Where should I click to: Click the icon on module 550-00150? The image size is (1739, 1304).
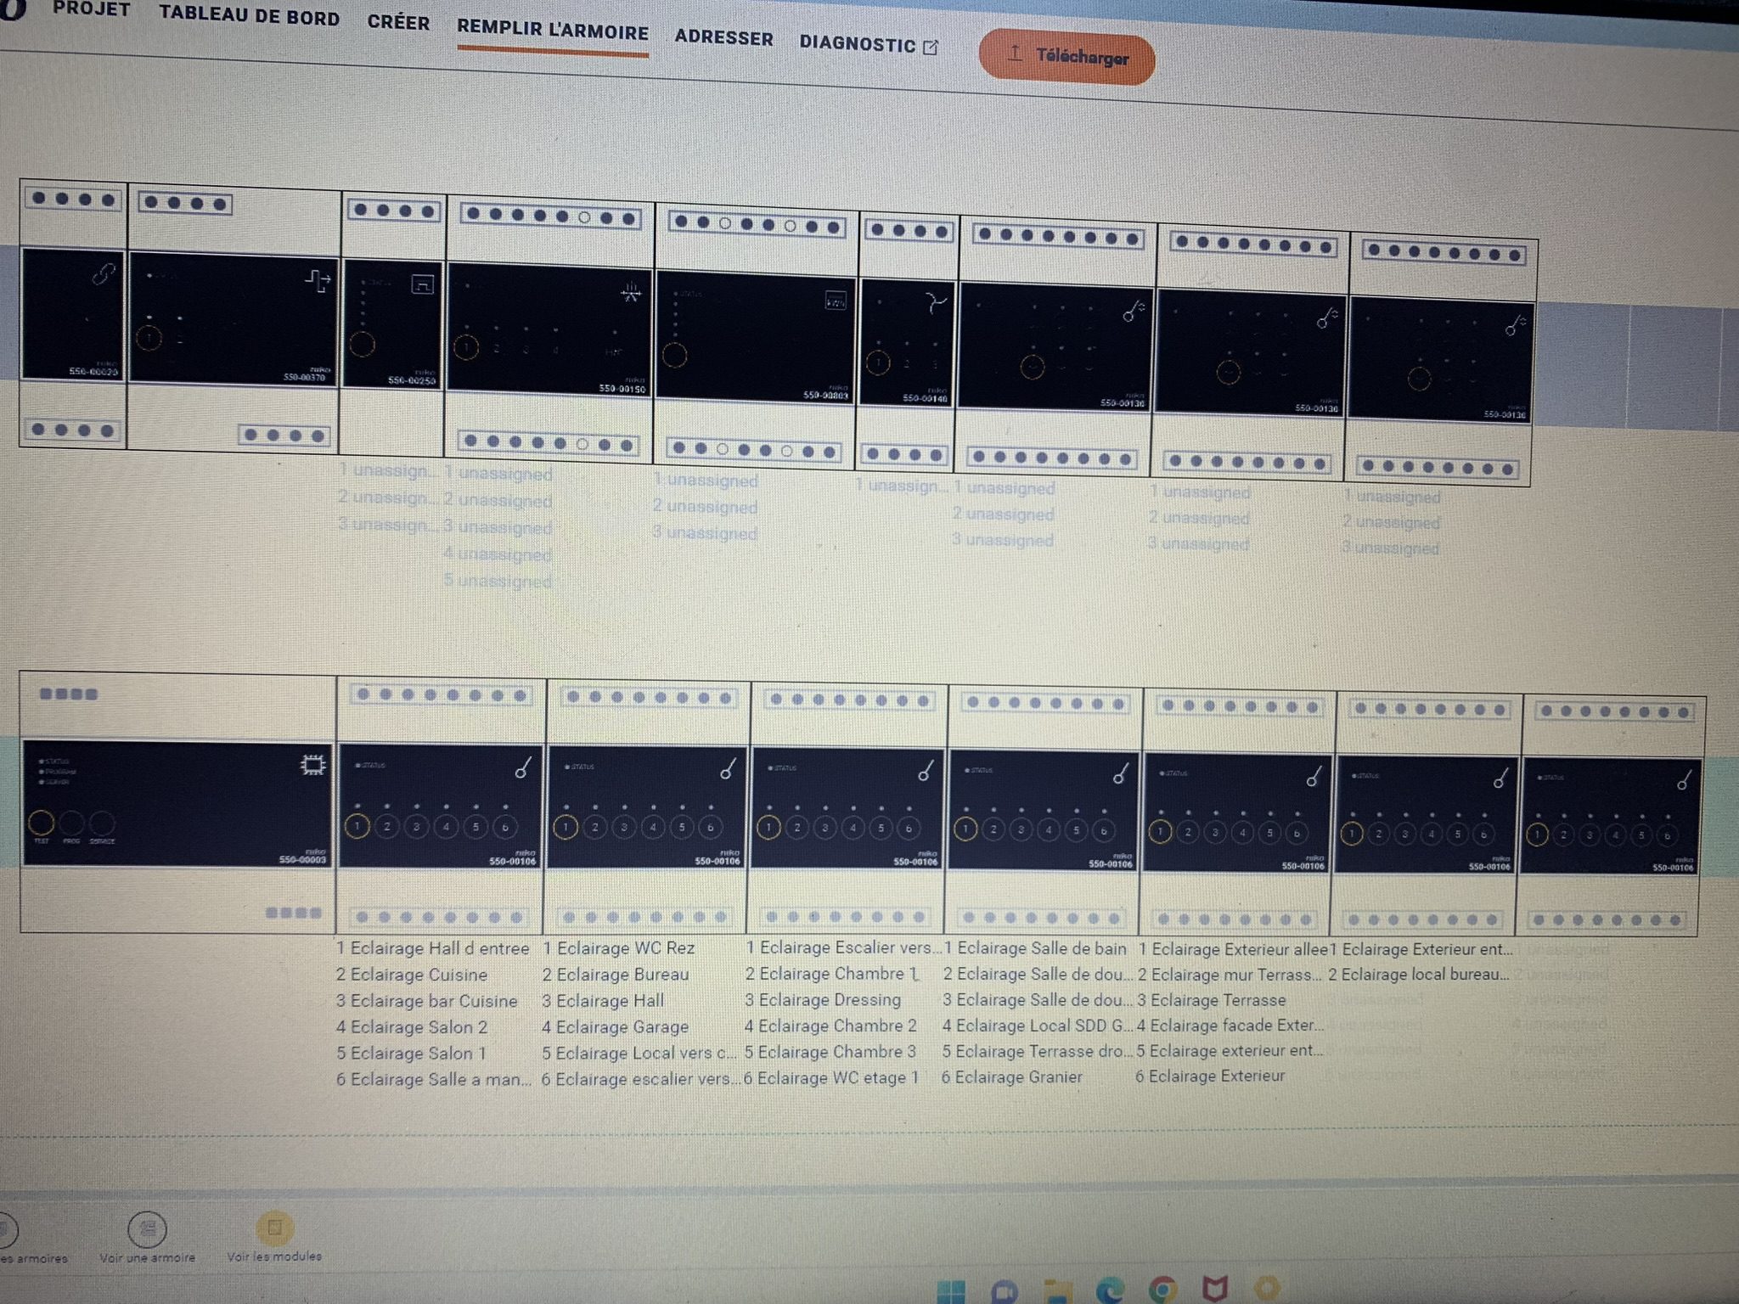pyautogui.click(x=630, y=294)
